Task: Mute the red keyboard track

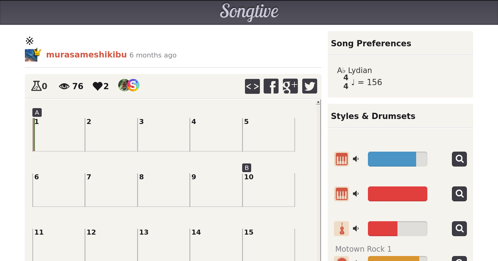Action: pos(356,194)
